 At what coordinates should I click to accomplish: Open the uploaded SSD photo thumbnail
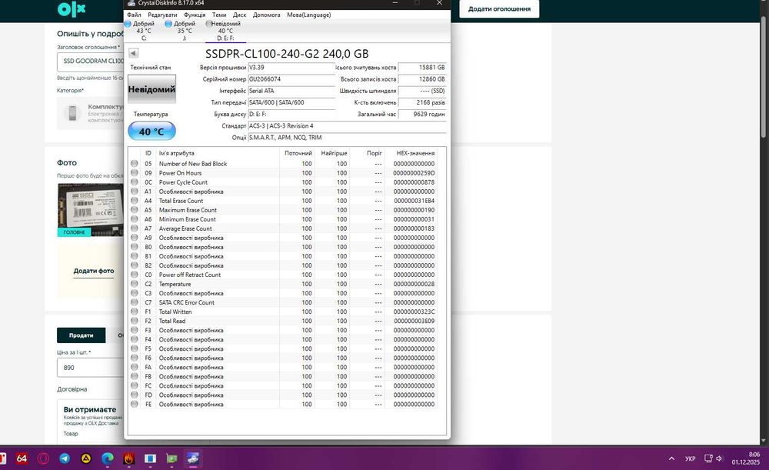[90, 209]
